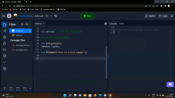
Task: Open Replit search magnifier
Action: (x=172, y=16)
